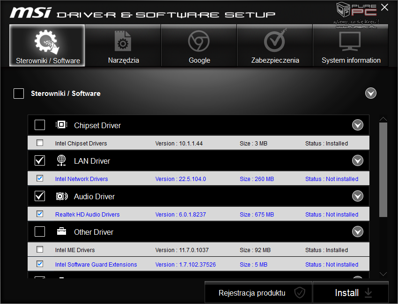
Task: Click the monitor icon for System information
Action: [350, 41]
